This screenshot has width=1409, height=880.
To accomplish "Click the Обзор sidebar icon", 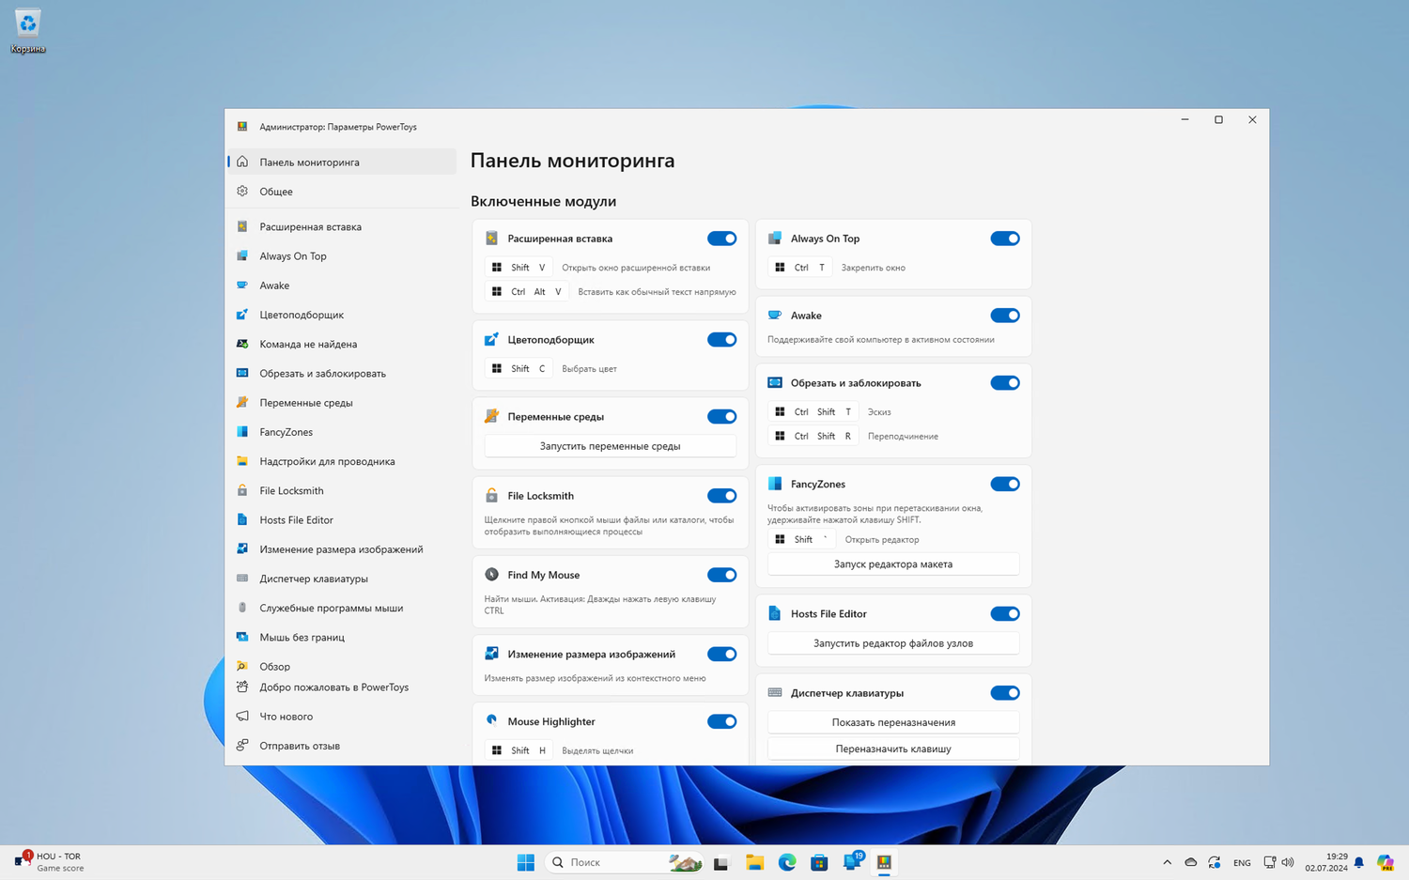I will click(x=242, y=666).
